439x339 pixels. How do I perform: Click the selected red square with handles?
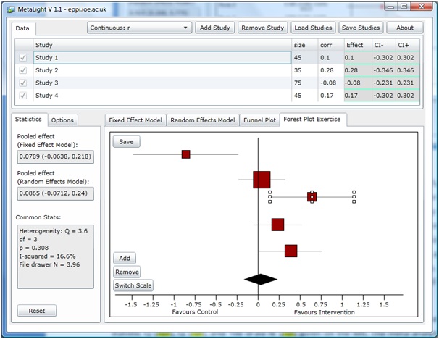[312, 196]
